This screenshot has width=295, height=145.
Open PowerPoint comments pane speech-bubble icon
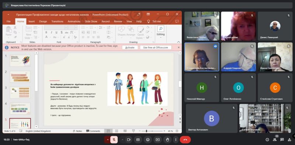pos(177,21)
